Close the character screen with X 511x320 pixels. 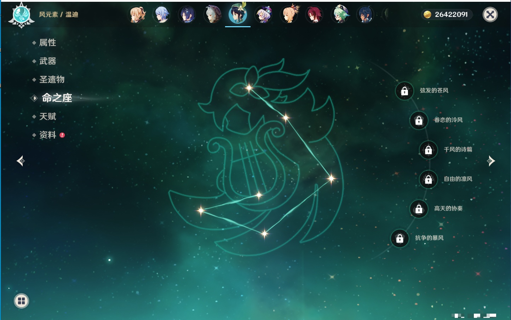[490, 14]
